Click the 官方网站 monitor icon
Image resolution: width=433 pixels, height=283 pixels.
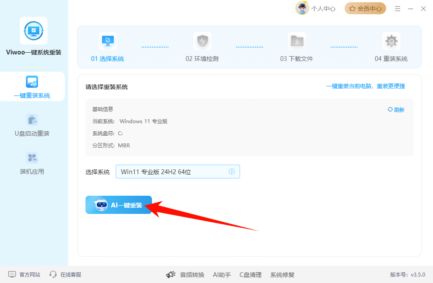click(12, 274)
